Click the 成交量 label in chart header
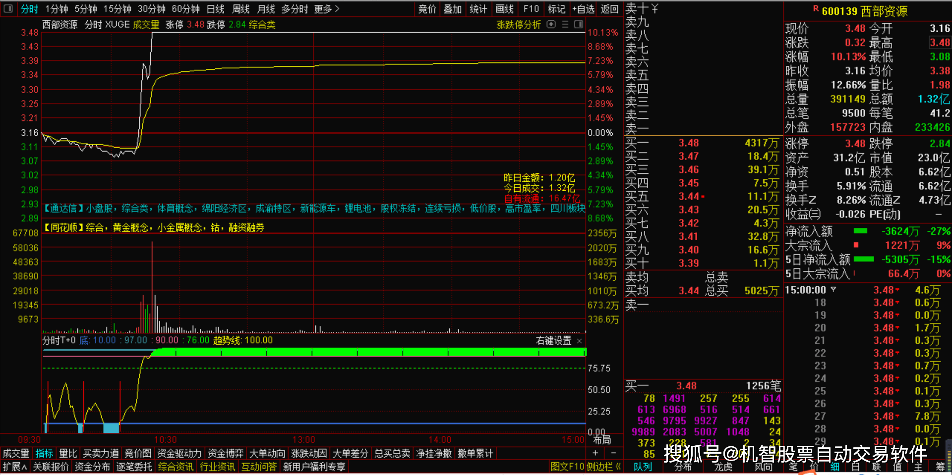 pos(146,25)
